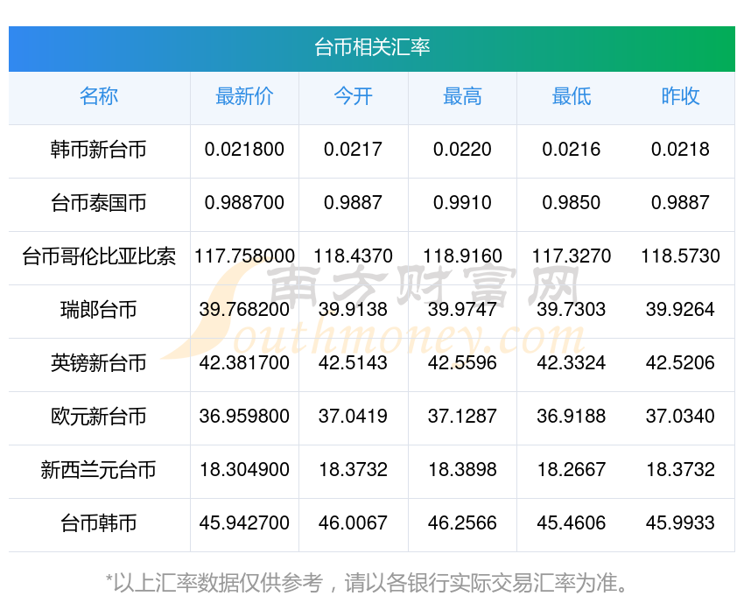Click the exchange rate disclaimer footnote
Image resolution: width=744 pixels, height=610 pixels.
click(372, 582)
